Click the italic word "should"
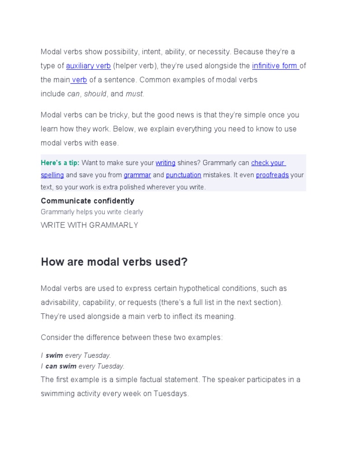Image resolution: width=347 pixels, height=463 pixels. (x=95, y=94)
